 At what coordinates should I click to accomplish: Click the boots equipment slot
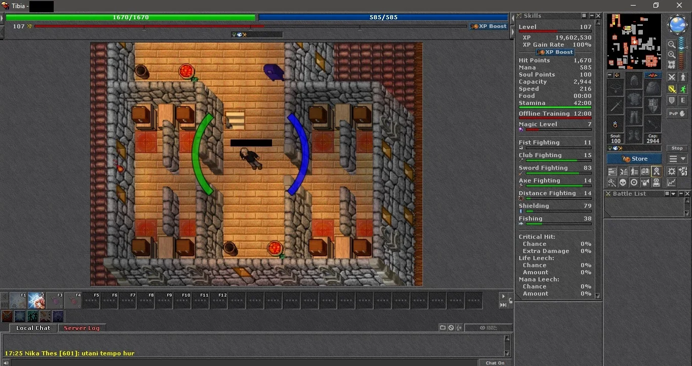634,135
